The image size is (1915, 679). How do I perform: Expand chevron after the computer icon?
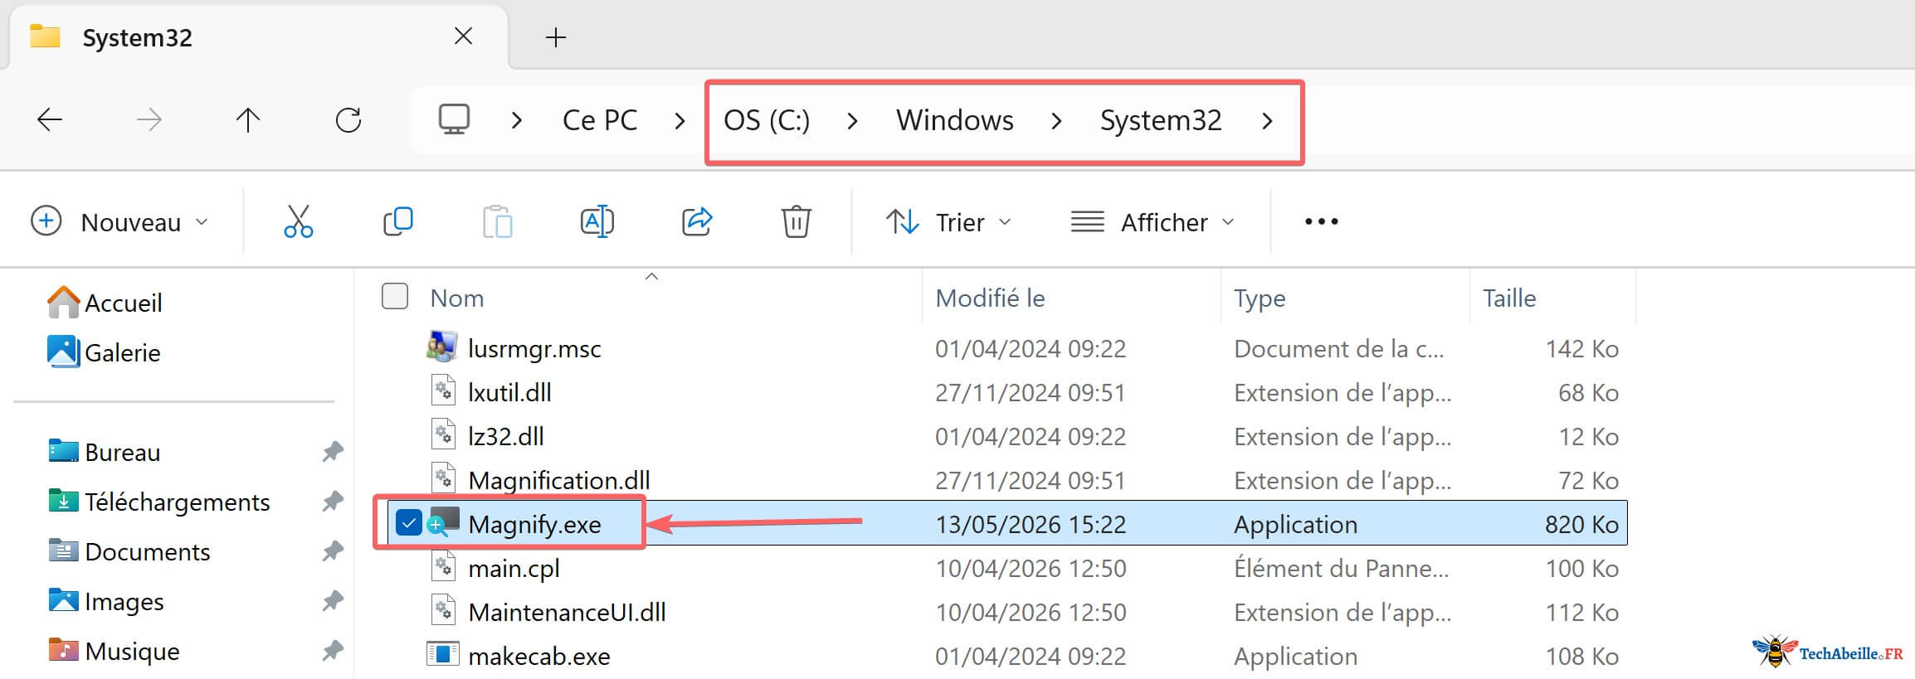coord(517,121)
